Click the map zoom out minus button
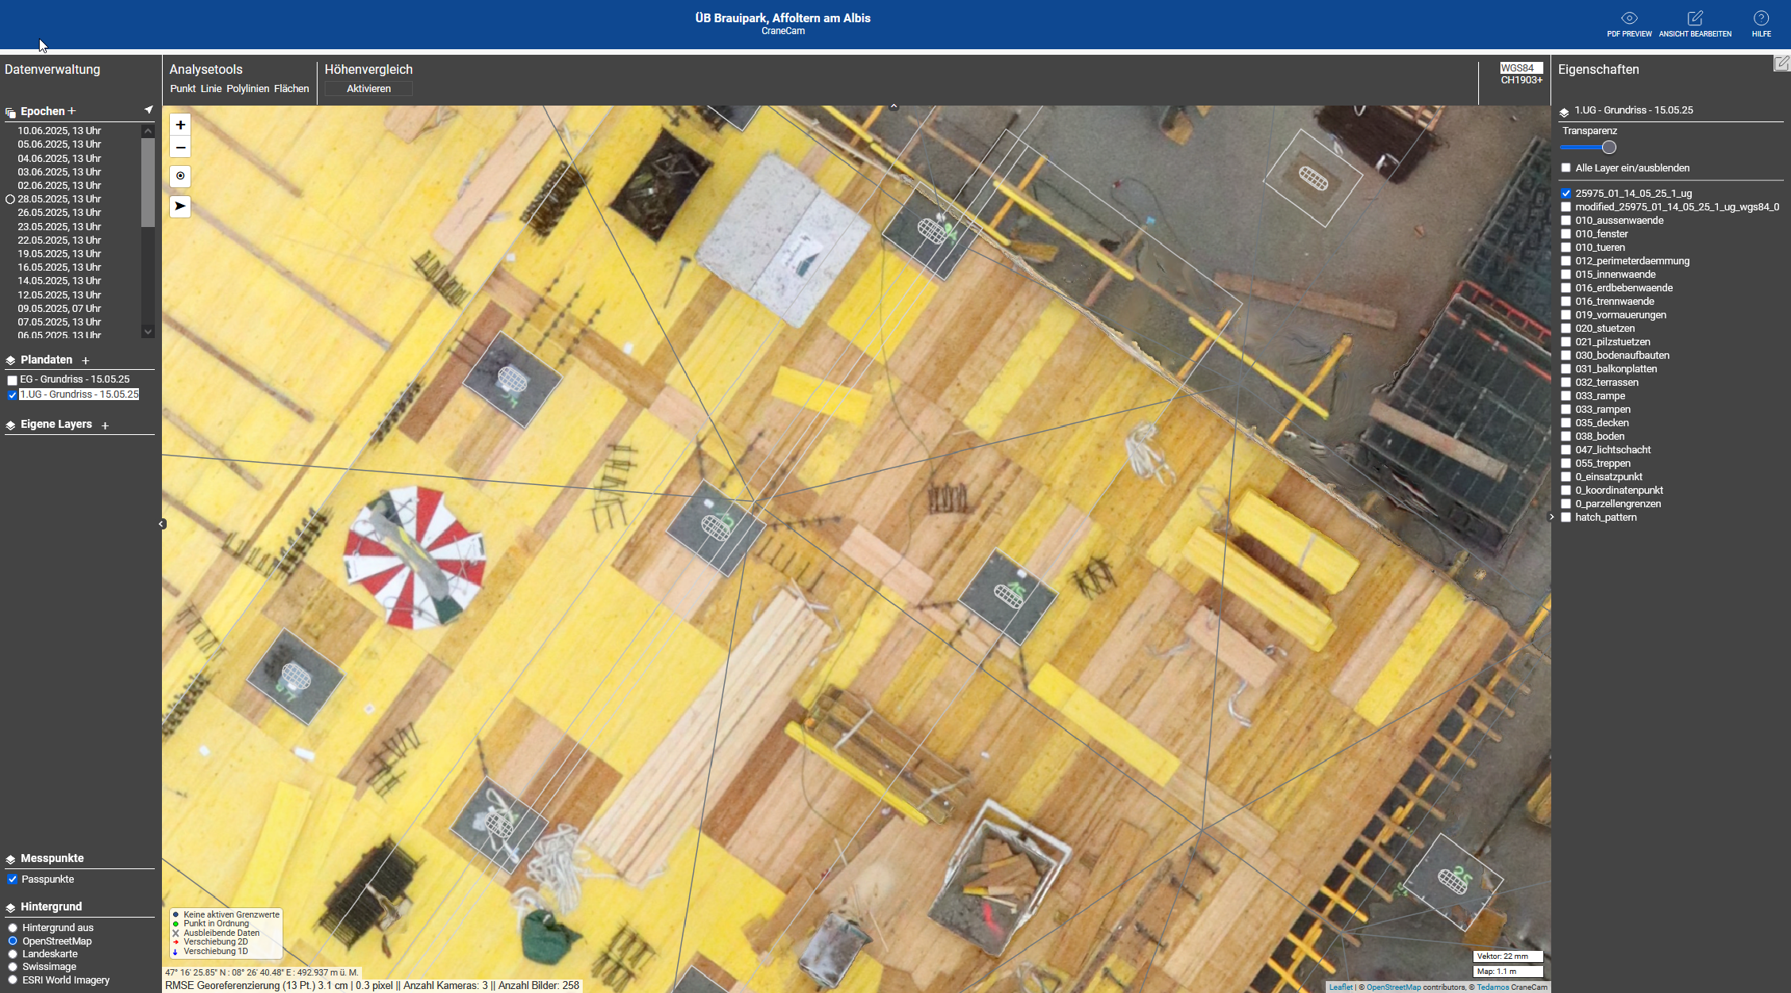Image resolution: width=1791 pixels, height=993 pixels. [x=180, y=148]
